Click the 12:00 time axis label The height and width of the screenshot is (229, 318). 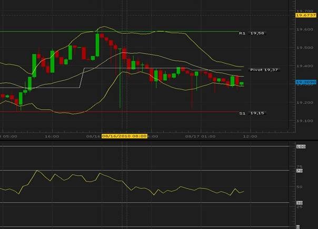click(x=250, y=136)
